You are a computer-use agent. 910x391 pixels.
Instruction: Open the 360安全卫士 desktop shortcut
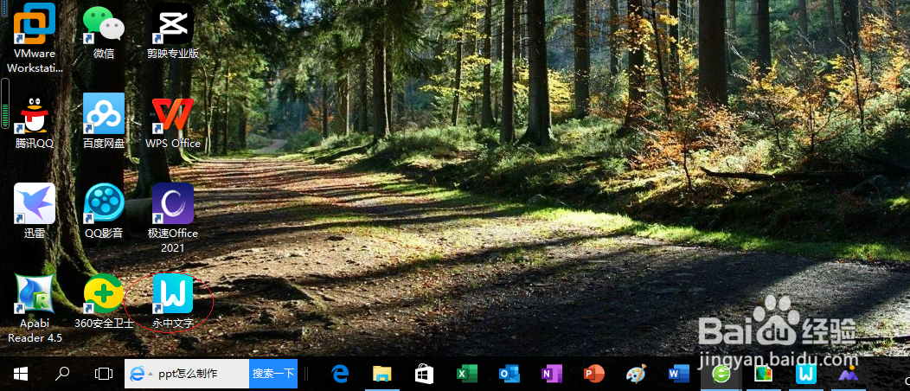click(x=103, y=301)
